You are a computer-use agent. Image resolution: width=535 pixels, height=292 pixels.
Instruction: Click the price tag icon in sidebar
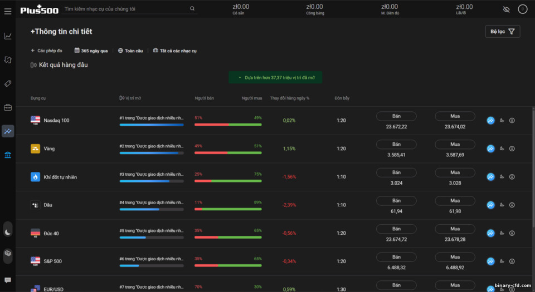[8, 83]
